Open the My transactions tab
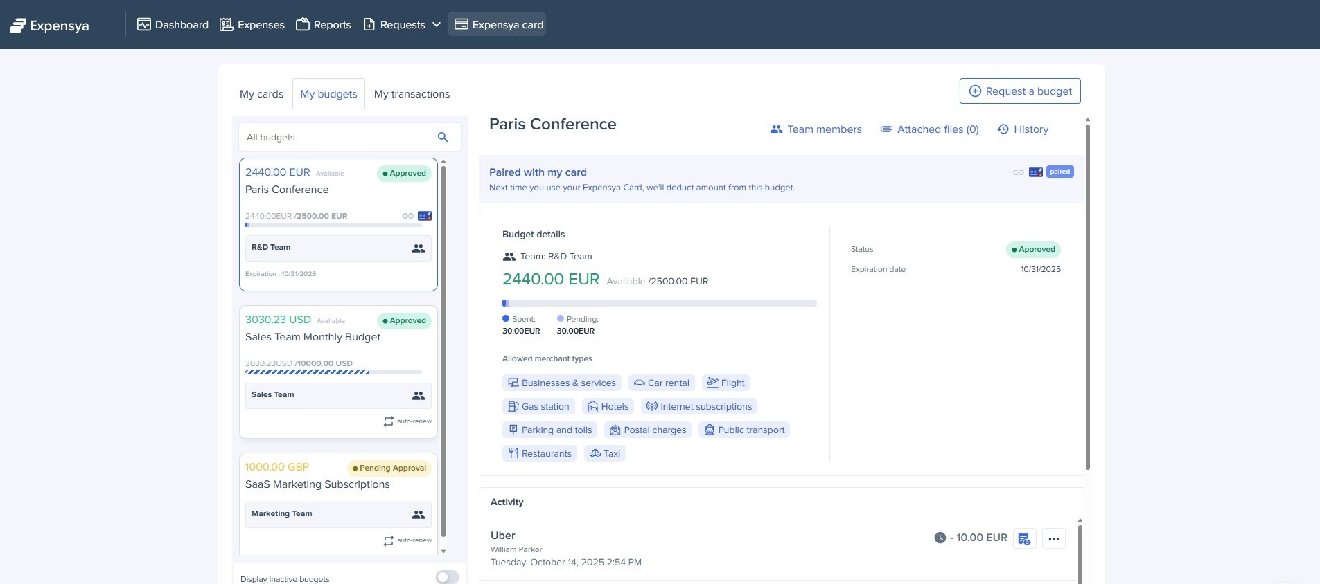Image resolution: width=1320 pixels, height=584 pixels. pyautogui.click(x=412, y=94)
